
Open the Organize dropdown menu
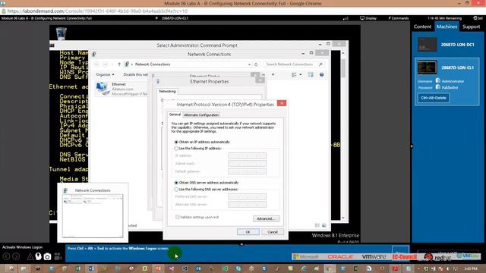point(105,74)
